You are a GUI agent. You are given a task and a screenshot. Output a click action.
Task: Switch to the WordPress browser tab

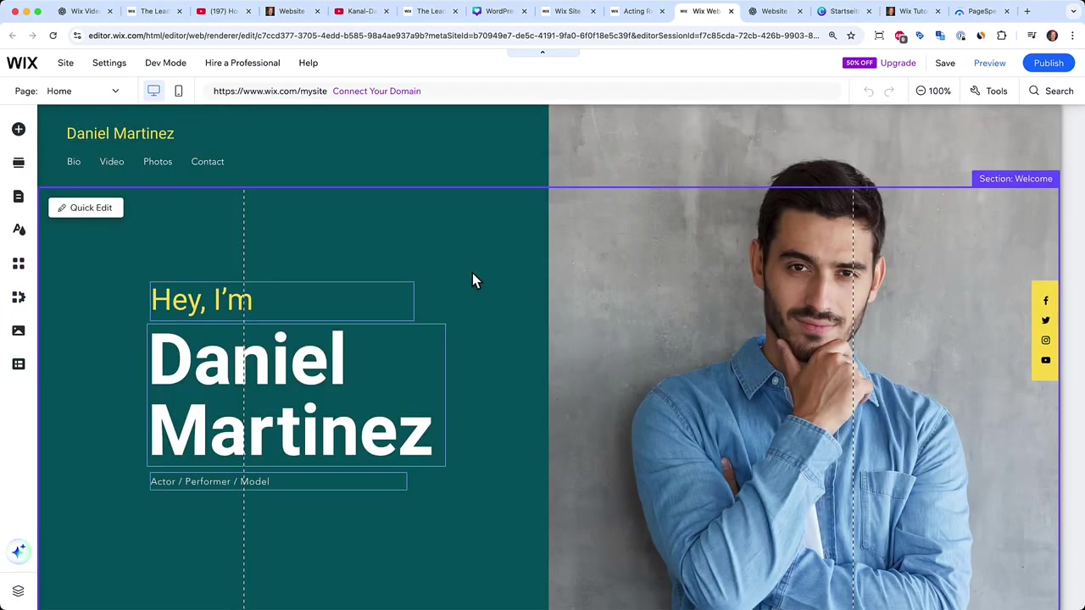pyautogui.click(x=499, y=11)
